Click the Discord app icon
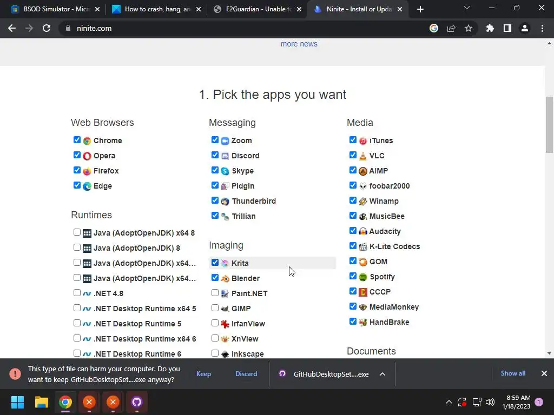 [225, 156]
